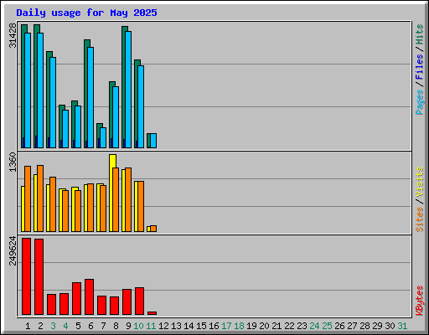Click the cyan pages bar for day 11
The width and height of the screenshot is (429, 335).
coord(153,141)
